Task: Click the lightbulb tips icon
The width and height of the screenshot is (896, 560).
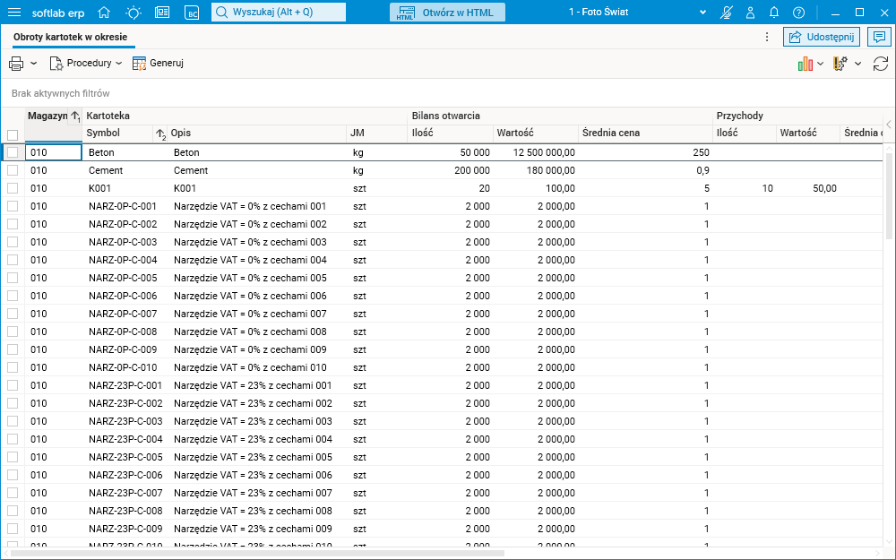Action: (134, 13)
